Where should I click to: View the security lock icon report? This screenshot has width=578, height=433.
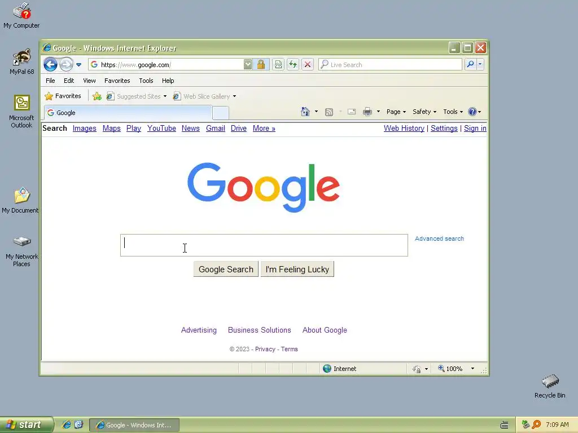(261, 65)
